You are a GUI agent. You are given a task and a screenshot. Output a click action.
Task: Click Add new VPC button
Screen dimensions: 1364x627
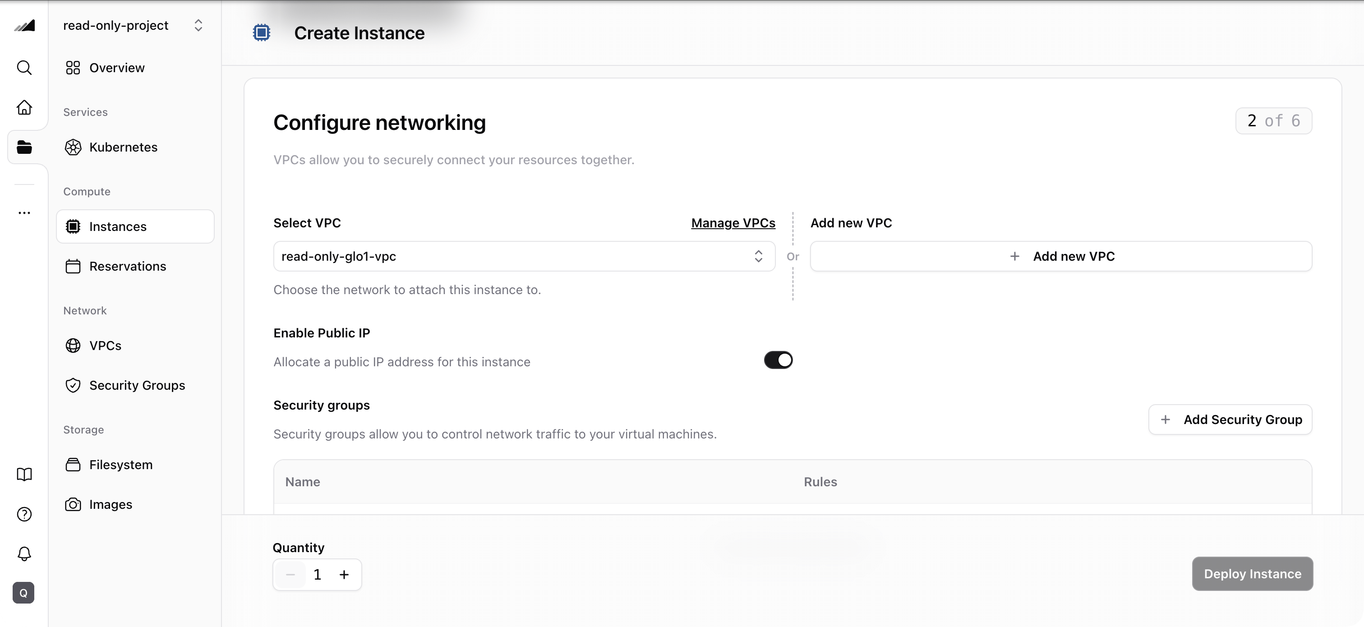click(1061, 256)
